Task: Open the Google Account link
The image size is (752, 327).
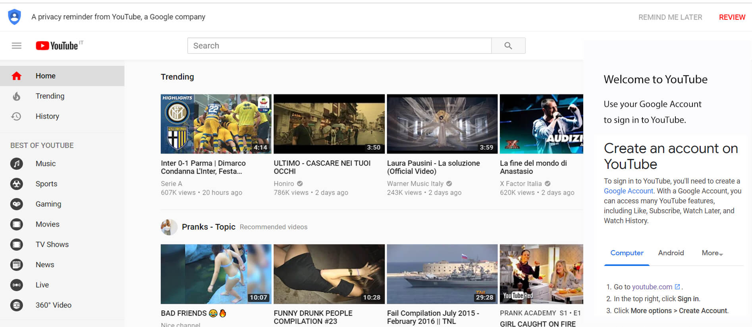Action: pos(629,191)
